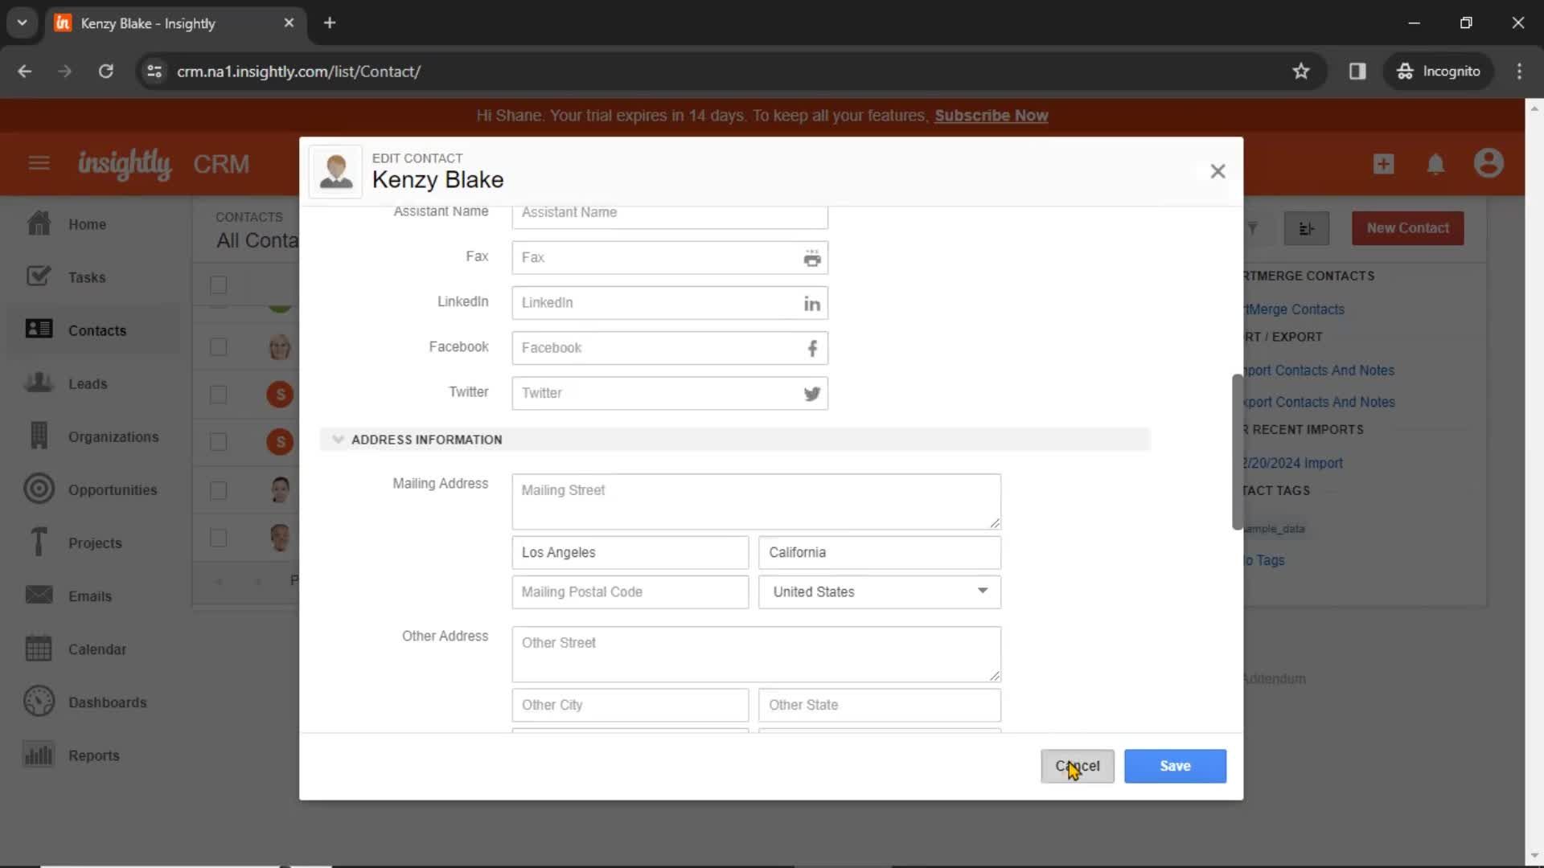Select the Opportunities sidebar menu item
The image size is (1544, 868).
pos(111,489)
